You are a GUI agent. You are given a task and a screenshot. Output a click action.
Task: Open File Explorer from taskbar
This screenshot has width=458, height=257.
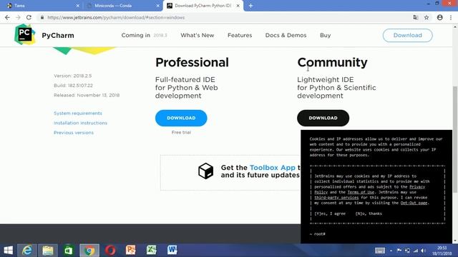pos(48,251)
